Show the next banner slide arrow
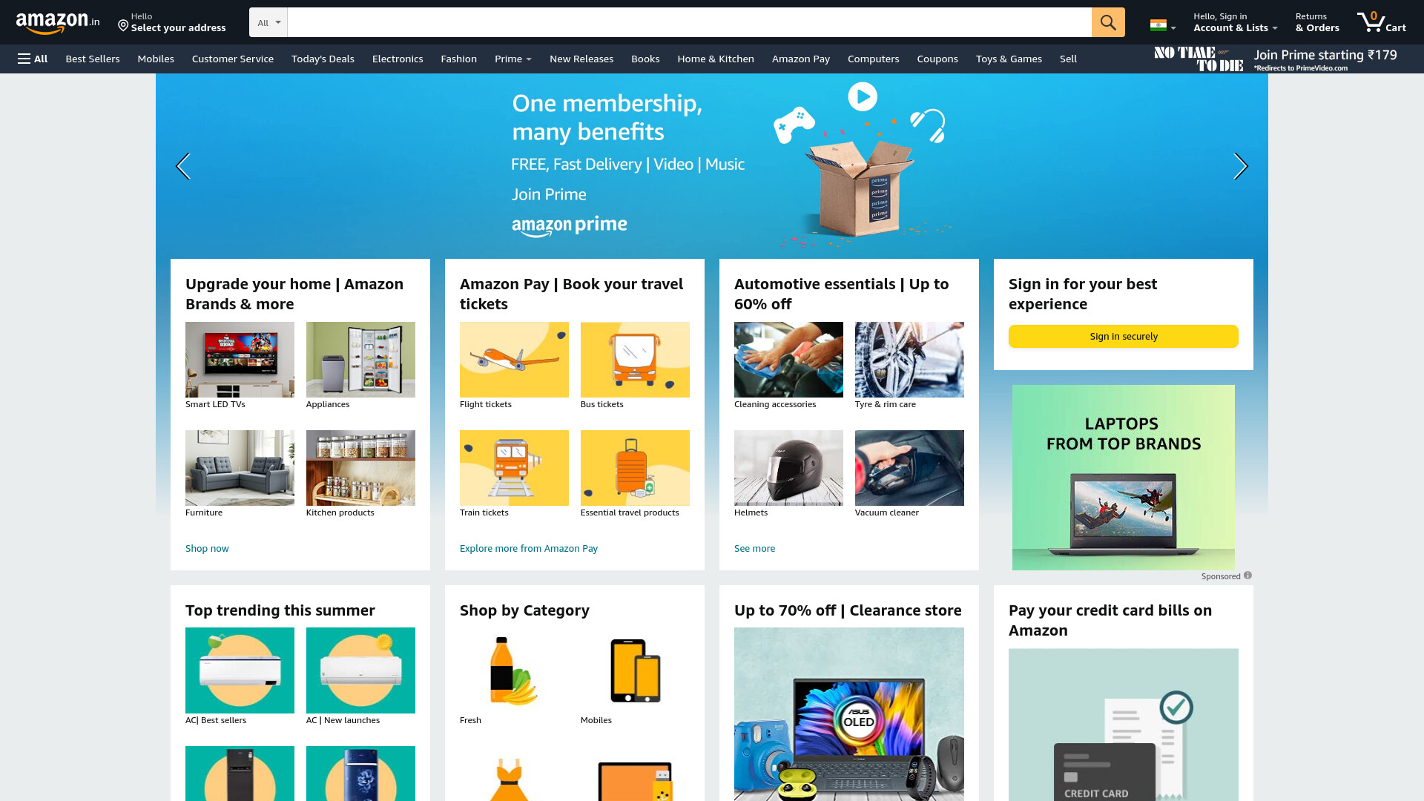This screenshot has height=801, width=1424. click(x=1241, y=166)
